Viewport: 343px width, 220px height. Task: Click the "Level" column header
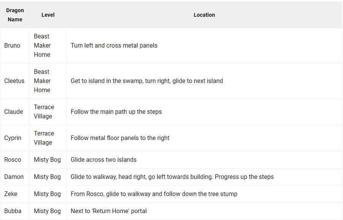pyautogui.click(x=48, y=15)
